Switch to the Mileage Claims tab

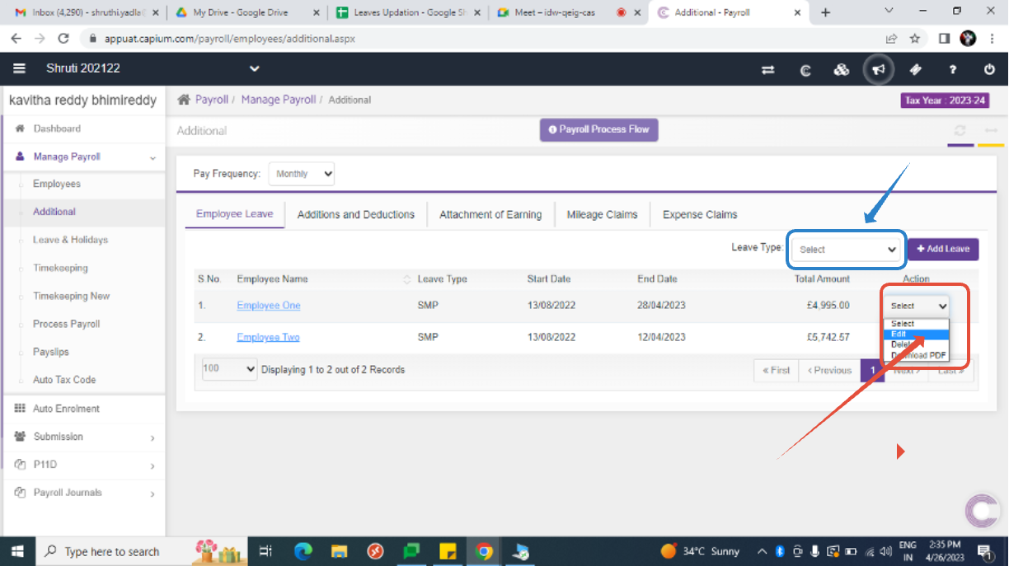[602, 214]
